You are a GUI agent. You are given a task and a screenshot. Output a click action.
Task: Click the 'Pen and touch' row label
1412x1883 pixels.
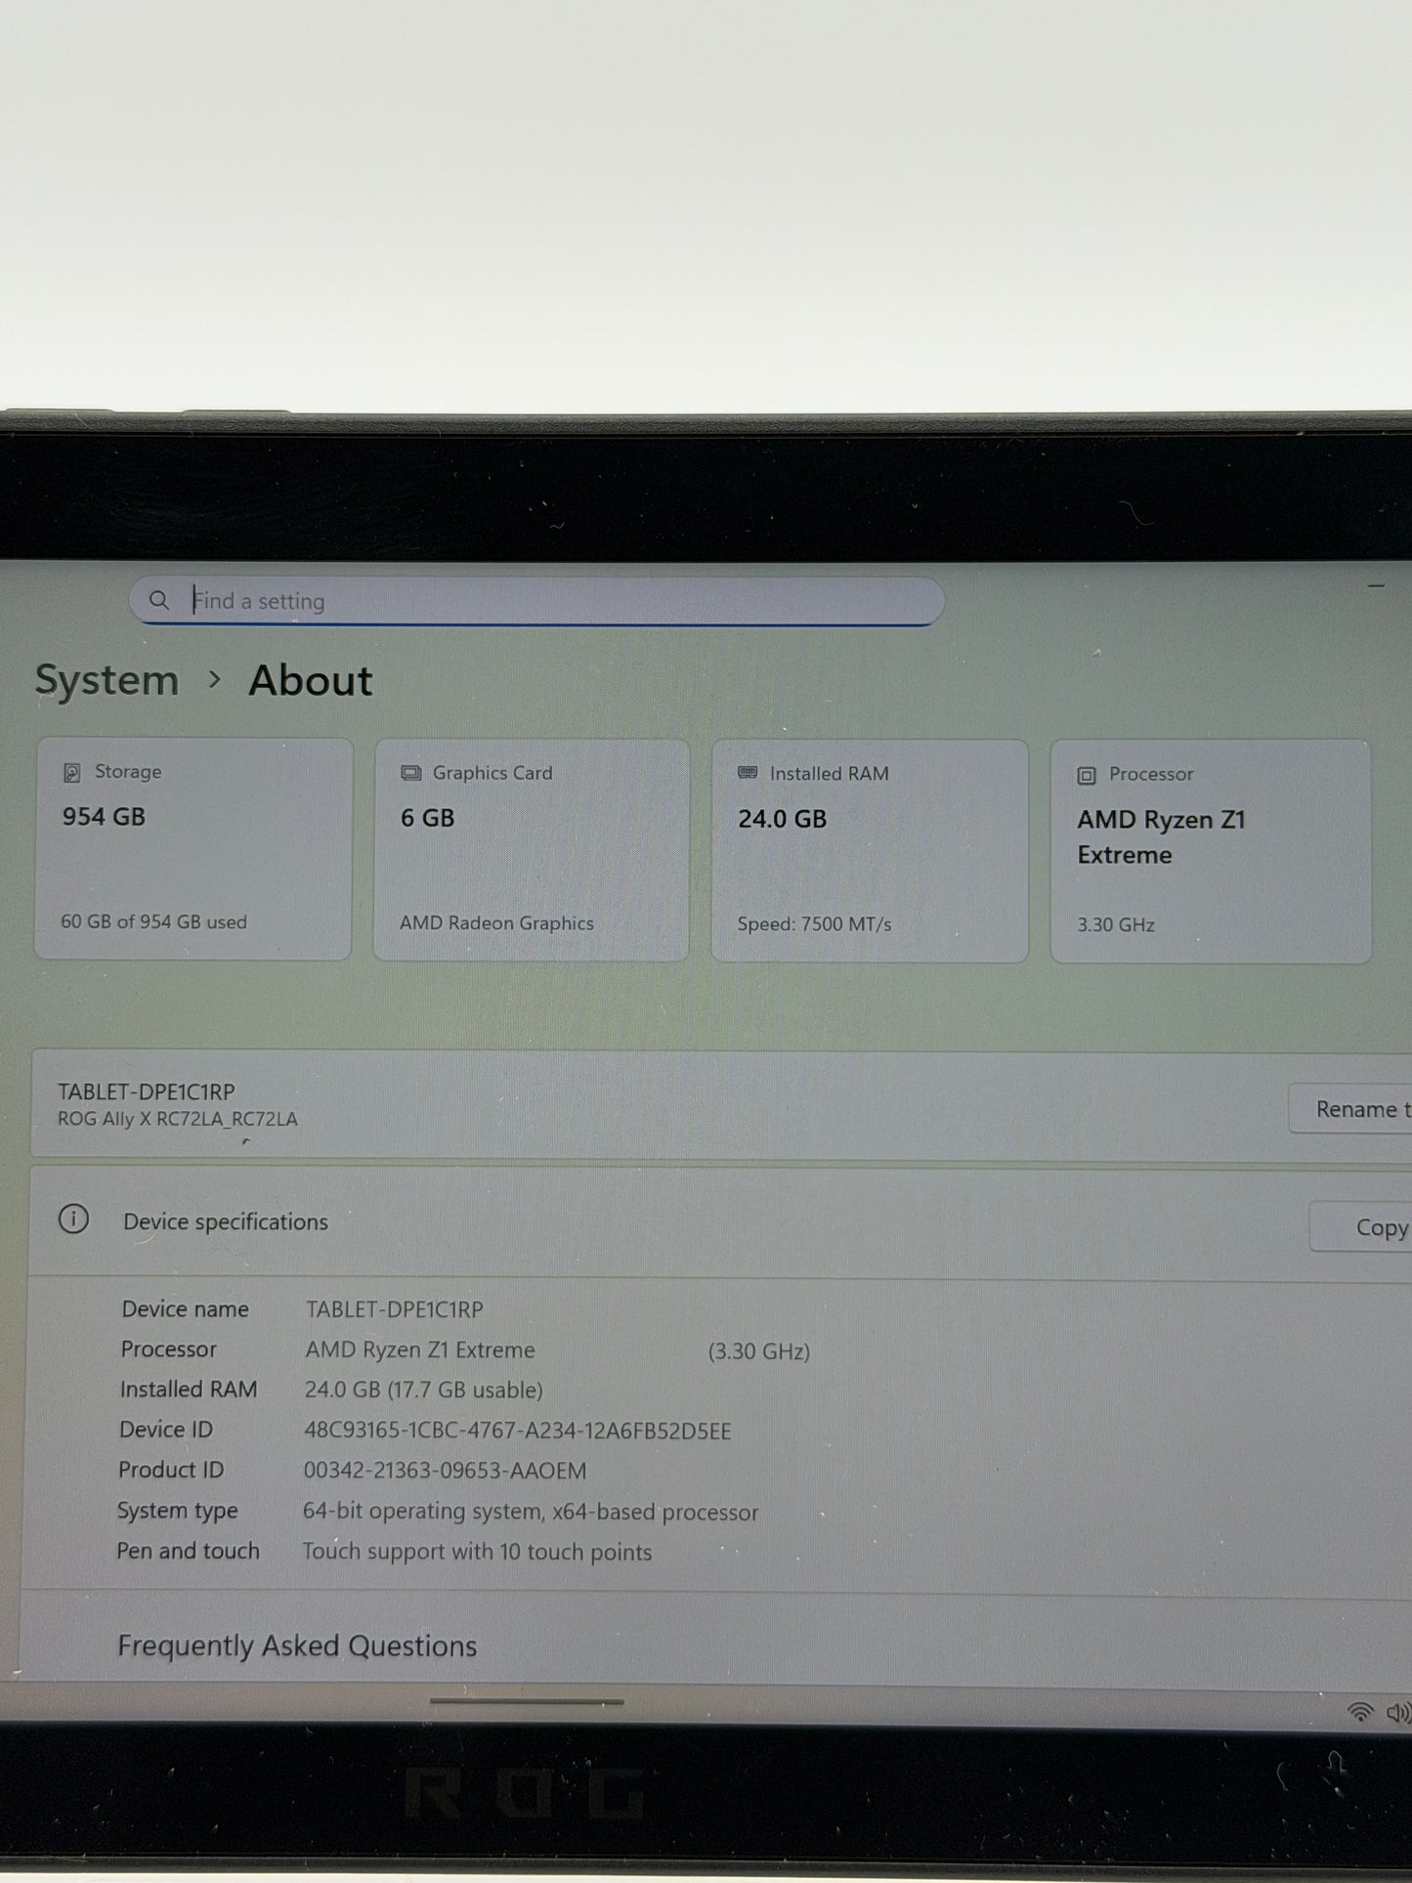189,1551
